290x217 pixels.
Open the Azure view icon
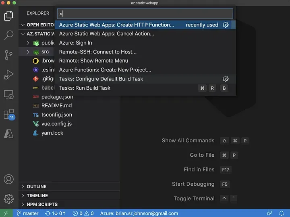coord(8,133)
